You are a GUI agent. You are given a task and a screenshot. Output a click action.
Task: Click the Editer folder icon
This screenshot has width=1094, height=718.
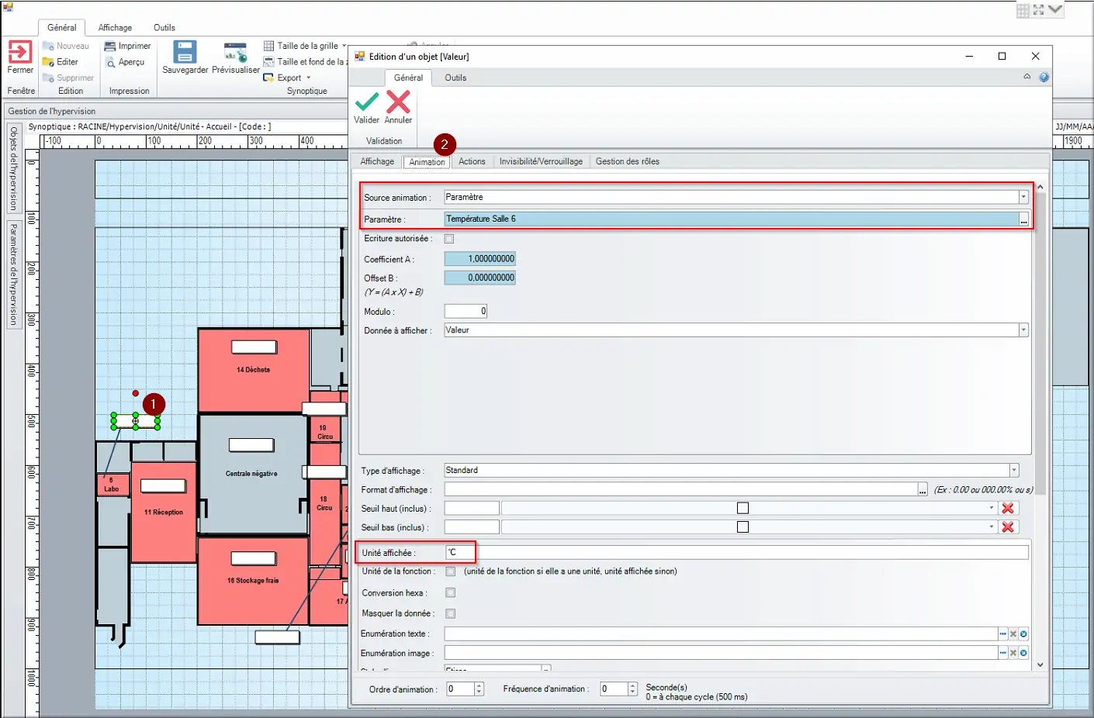pos(48,62)
